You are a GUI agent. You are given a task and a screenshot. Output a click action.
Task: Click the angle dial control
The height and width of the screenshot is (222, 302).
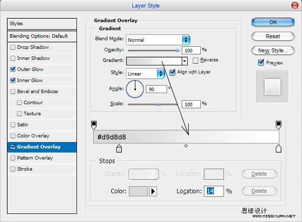pos(135,89)
